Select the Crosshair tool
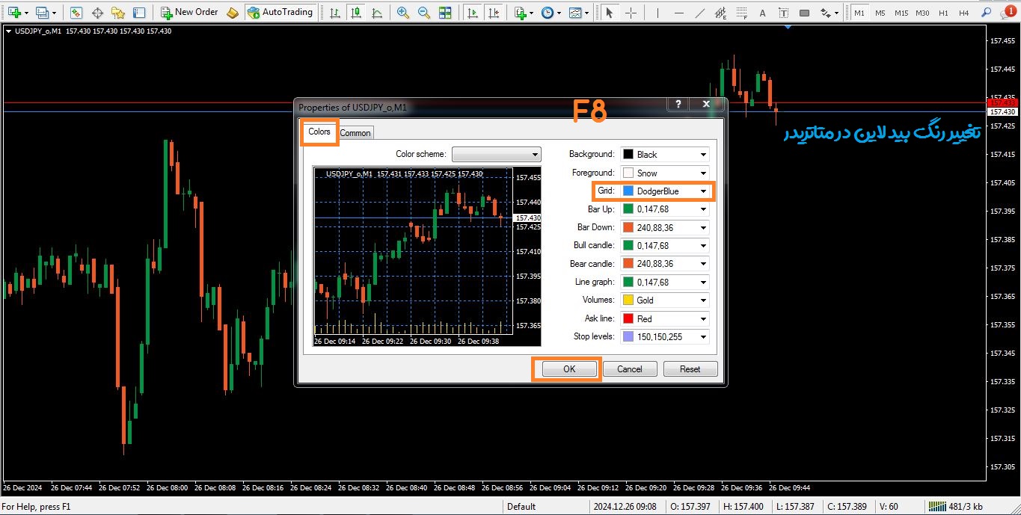The height and width of the screenshot is (515, 1021). pyautogui.click(x=631, y=13)
